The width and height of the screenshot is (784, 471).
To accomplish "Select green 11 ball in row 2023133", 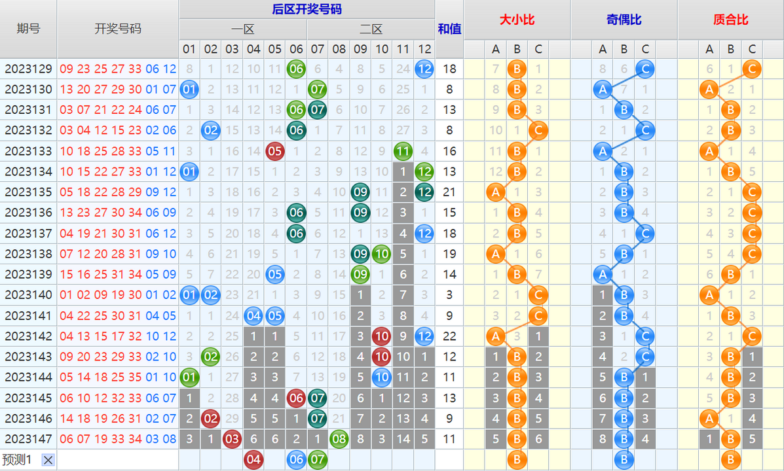I will [x=403, y=151].
